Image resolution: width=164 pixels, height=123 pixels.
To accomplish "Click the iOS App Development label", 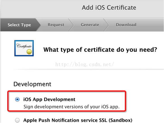I will click(x=49, y=99).
